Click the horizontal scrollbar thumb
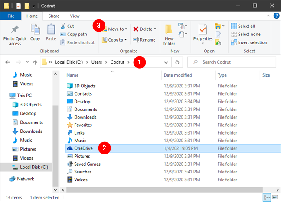 pyautogui.click(x=164, y=190)
